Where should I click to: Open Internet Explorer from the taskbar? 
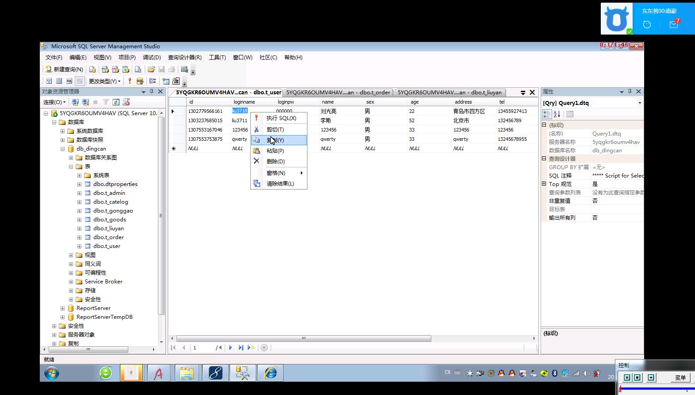point(270,373)
